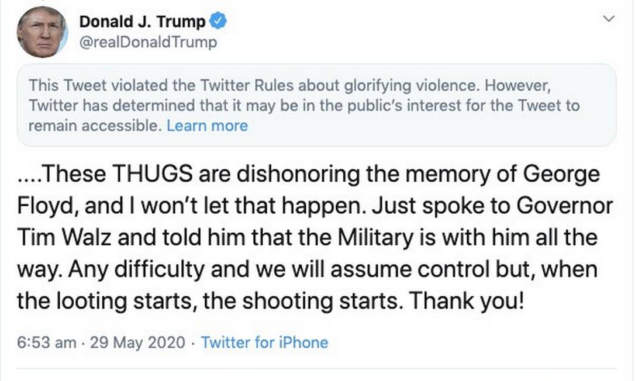Viewport: 635px width, 381px height.
Task: Click the 6:53 am timestamp
Action: (x=46, y=342)
